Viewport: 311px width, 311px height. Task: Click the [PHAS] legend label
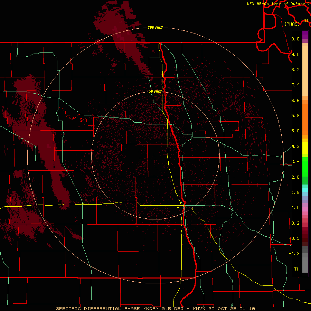click(292, 24)
